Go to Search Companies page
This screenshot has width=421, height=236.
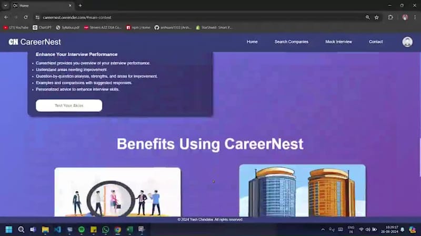pyautogui.click(x=292, y=42)
